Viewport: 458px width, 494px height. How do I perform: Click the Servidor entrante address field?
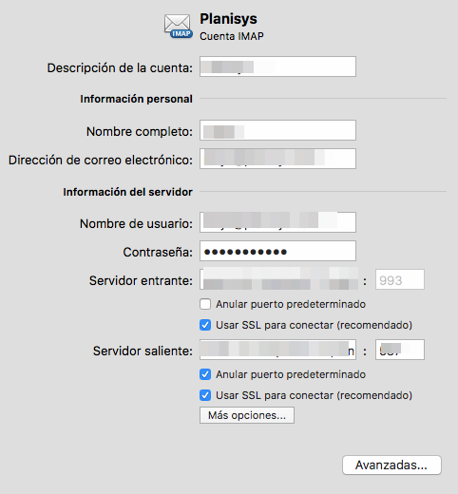[278, 279]
